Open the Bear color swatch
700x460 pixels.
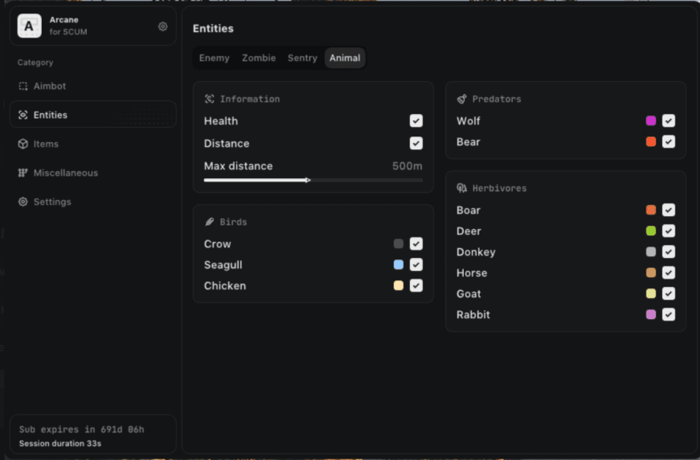[x=651, y=142]
